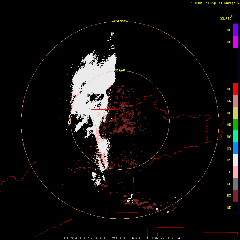
Task: Click the UK legend label
Action: (x=229, y=42)
